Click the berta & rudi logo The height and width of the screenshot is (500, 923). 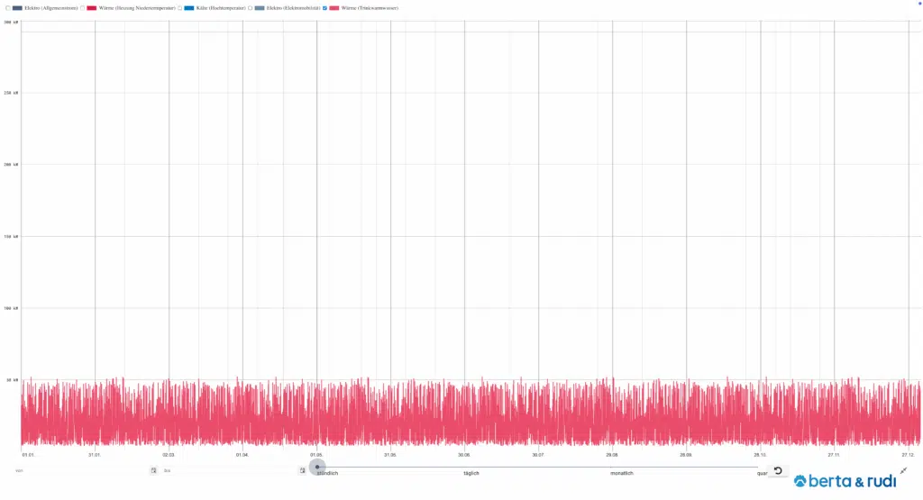click(x=838, y=482)
